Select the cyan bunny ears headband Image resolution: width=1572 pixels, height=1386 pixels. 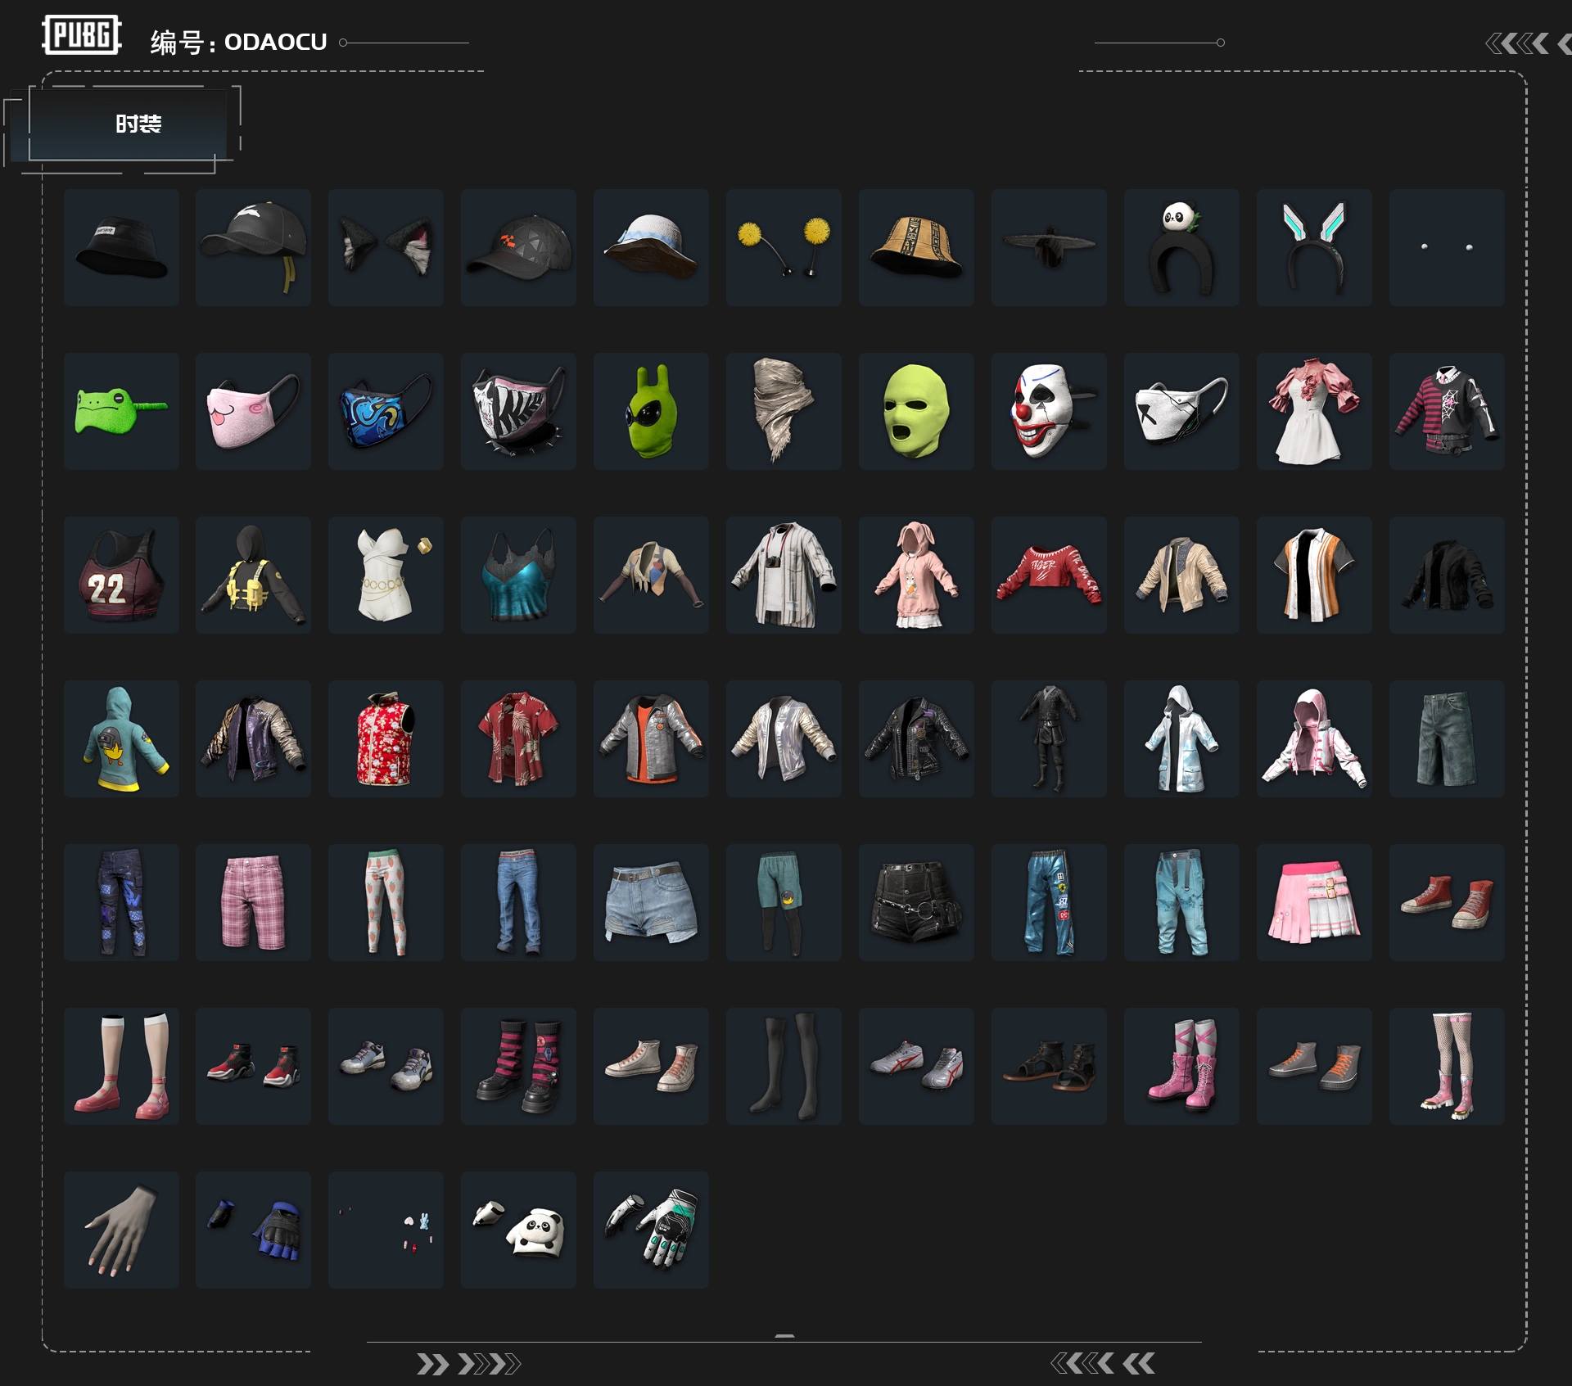tap(1314, 247)
